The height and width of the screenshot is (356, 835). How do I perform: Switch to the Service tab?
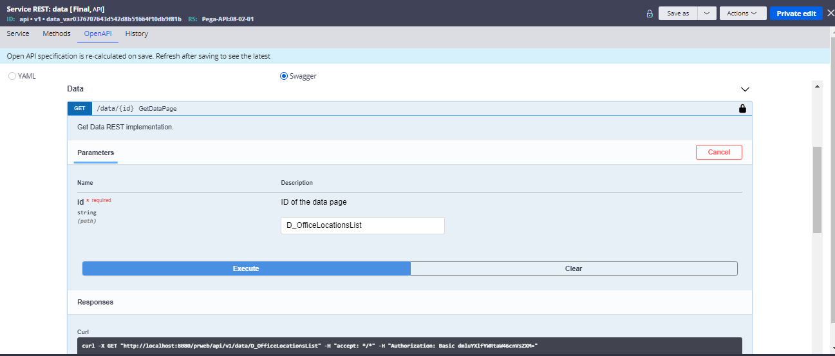tap(18, 33)
